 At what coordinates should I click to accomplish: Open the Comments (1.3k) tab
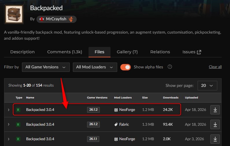point(65,52)
